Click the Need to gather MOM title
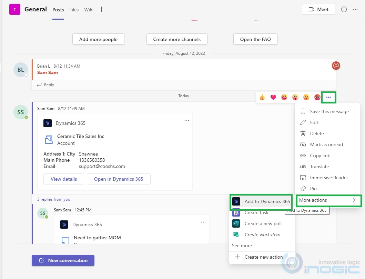365x279 pixels. point(97,238)
